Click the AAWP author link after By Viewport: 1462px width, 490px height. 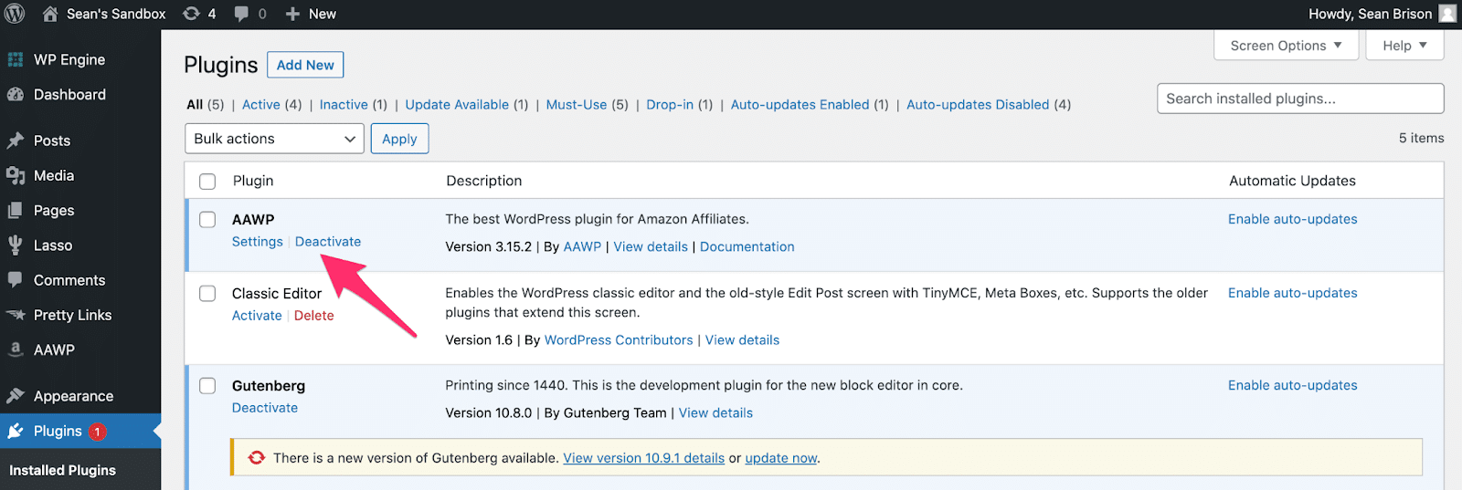point(583,246)
